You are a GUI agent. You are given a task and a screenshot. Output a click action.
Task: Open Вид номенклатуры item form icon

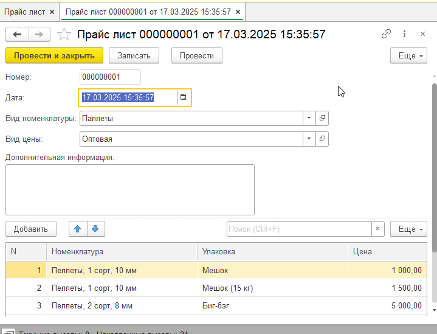pos(322,118)
